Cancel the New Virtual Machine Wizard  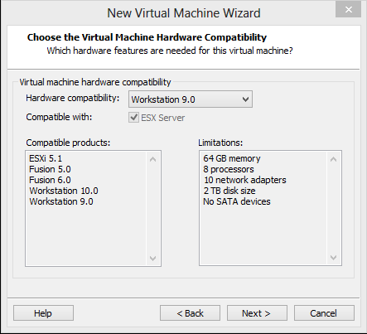coord(324,313)
